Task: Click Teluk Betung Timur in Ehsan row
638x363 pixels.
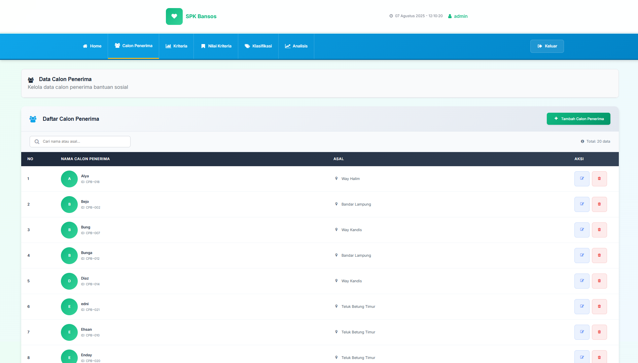Action: coord(358,332)
